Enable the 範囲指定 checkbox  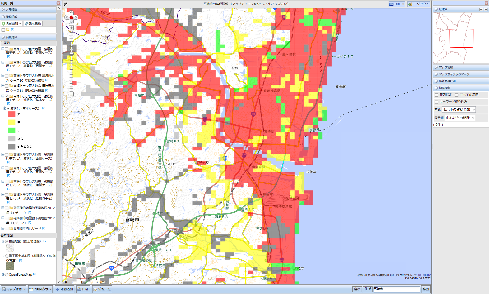[437, 95]
